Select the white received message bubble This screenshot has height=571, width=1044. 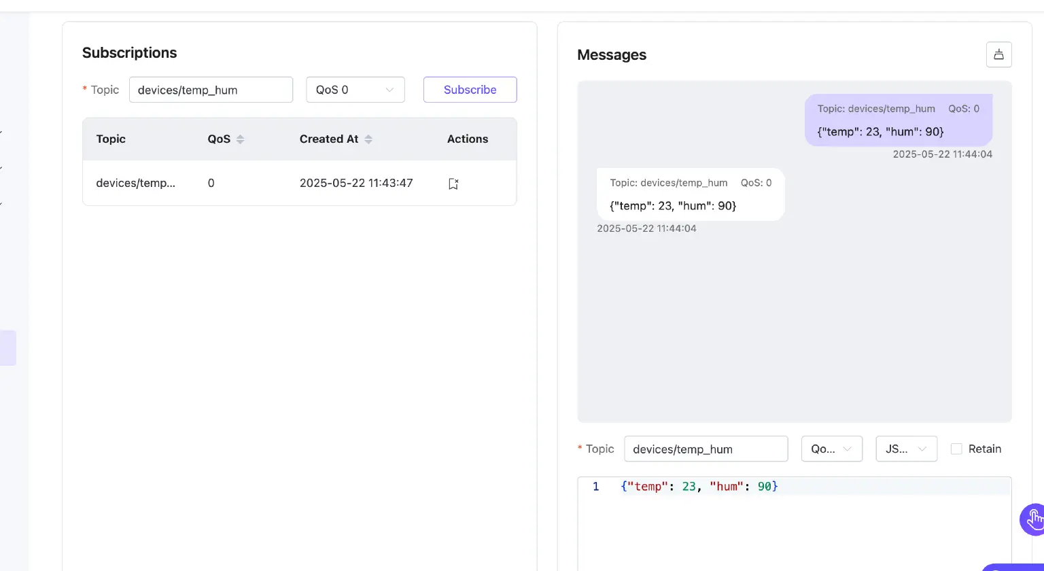tap(690, 194)
